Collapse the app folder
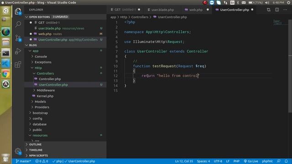Viewport: 292px width, 164px height. (x=65, y=51)
